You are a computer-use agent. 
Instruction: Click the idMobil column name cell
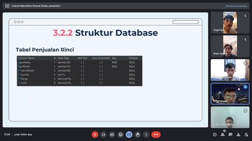[25, 67]
